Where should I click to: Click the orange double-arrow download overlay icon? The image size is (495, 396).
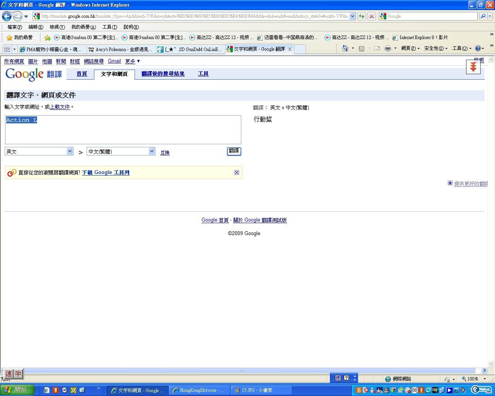[x=473, y=67]
